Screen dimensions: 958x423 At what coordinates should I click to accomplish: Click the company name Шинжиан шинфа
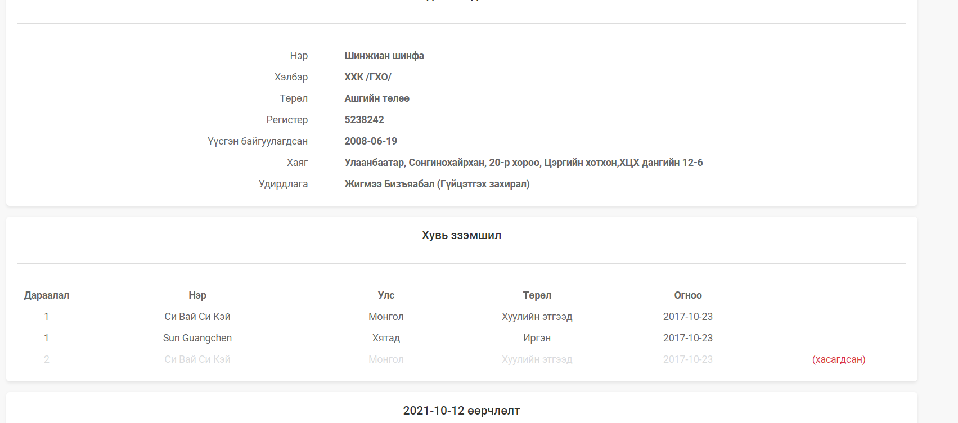384,56
